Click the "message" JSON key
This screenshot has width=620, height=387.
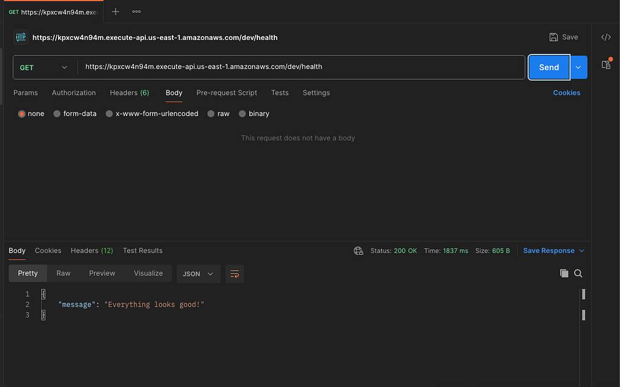coord(77,305)
